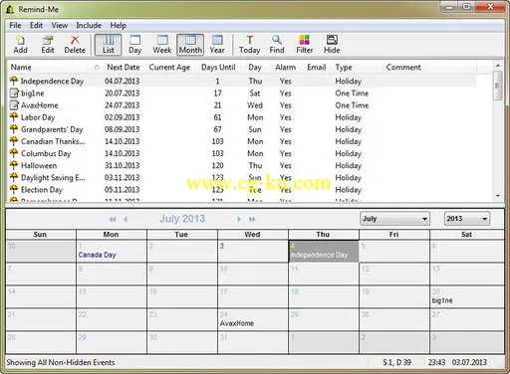Toggle the Month view button
The height and width of the screenshot is (374, 510).
[x=190, y=45]
